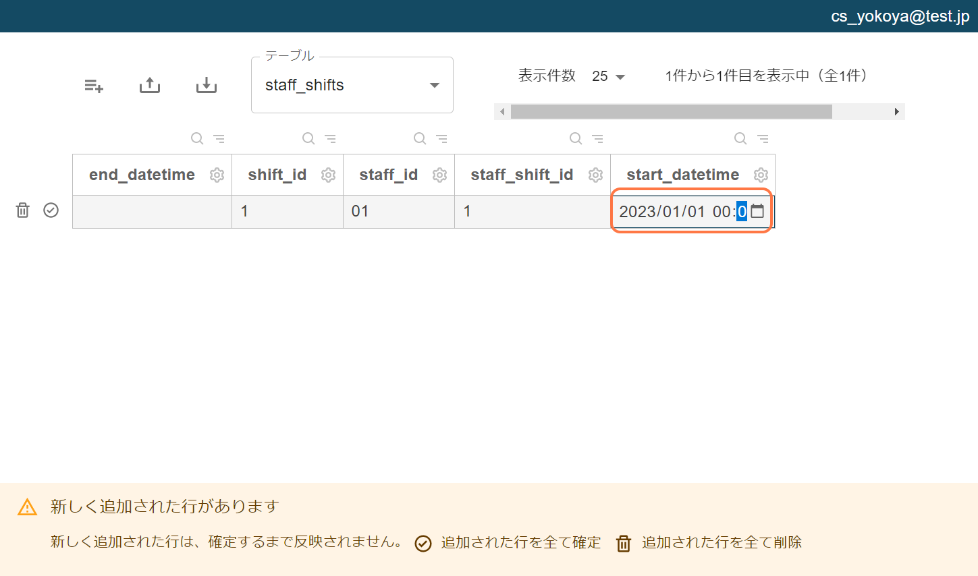Search the end_datetime column
The width and height of the screenshot is (978, 576).
coord(197,138)
